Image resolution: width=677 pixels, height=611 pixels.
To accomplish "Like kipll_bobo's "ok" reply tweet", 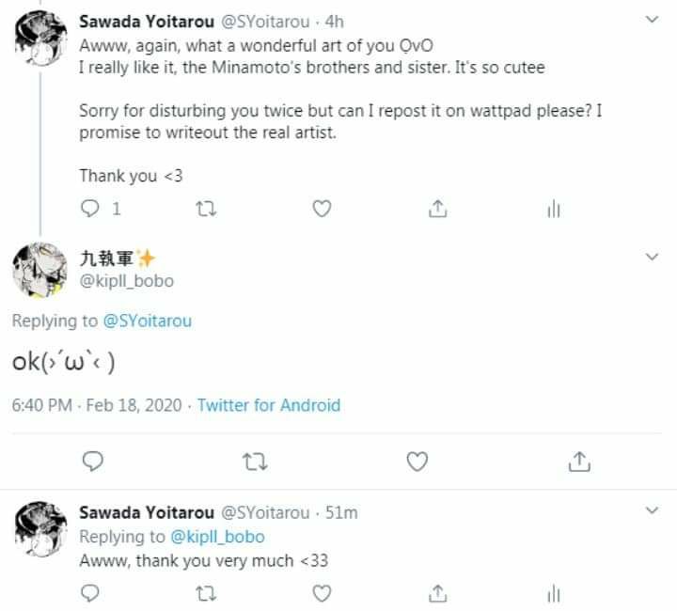I will click(x=417, y=461).
